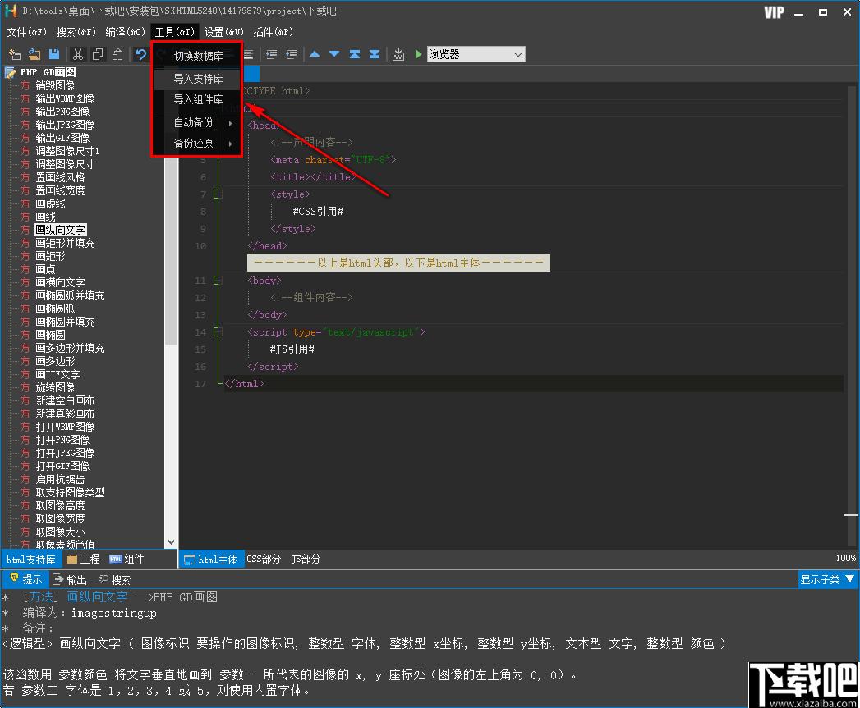Cut selection with the scissors icon

[x=78, y=54]
